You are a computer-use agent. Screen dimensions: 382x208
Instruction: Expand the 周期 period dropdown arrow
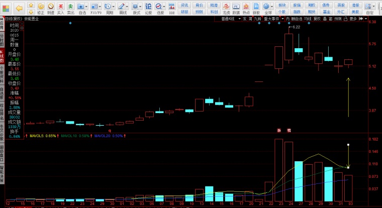114,7
